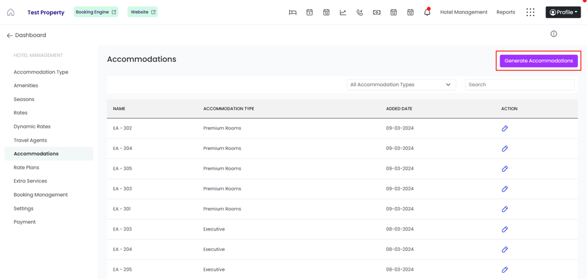Open Hotel Management menu
Image resolution: width=587 pixels, height=279 pixels.
point(463,12)
